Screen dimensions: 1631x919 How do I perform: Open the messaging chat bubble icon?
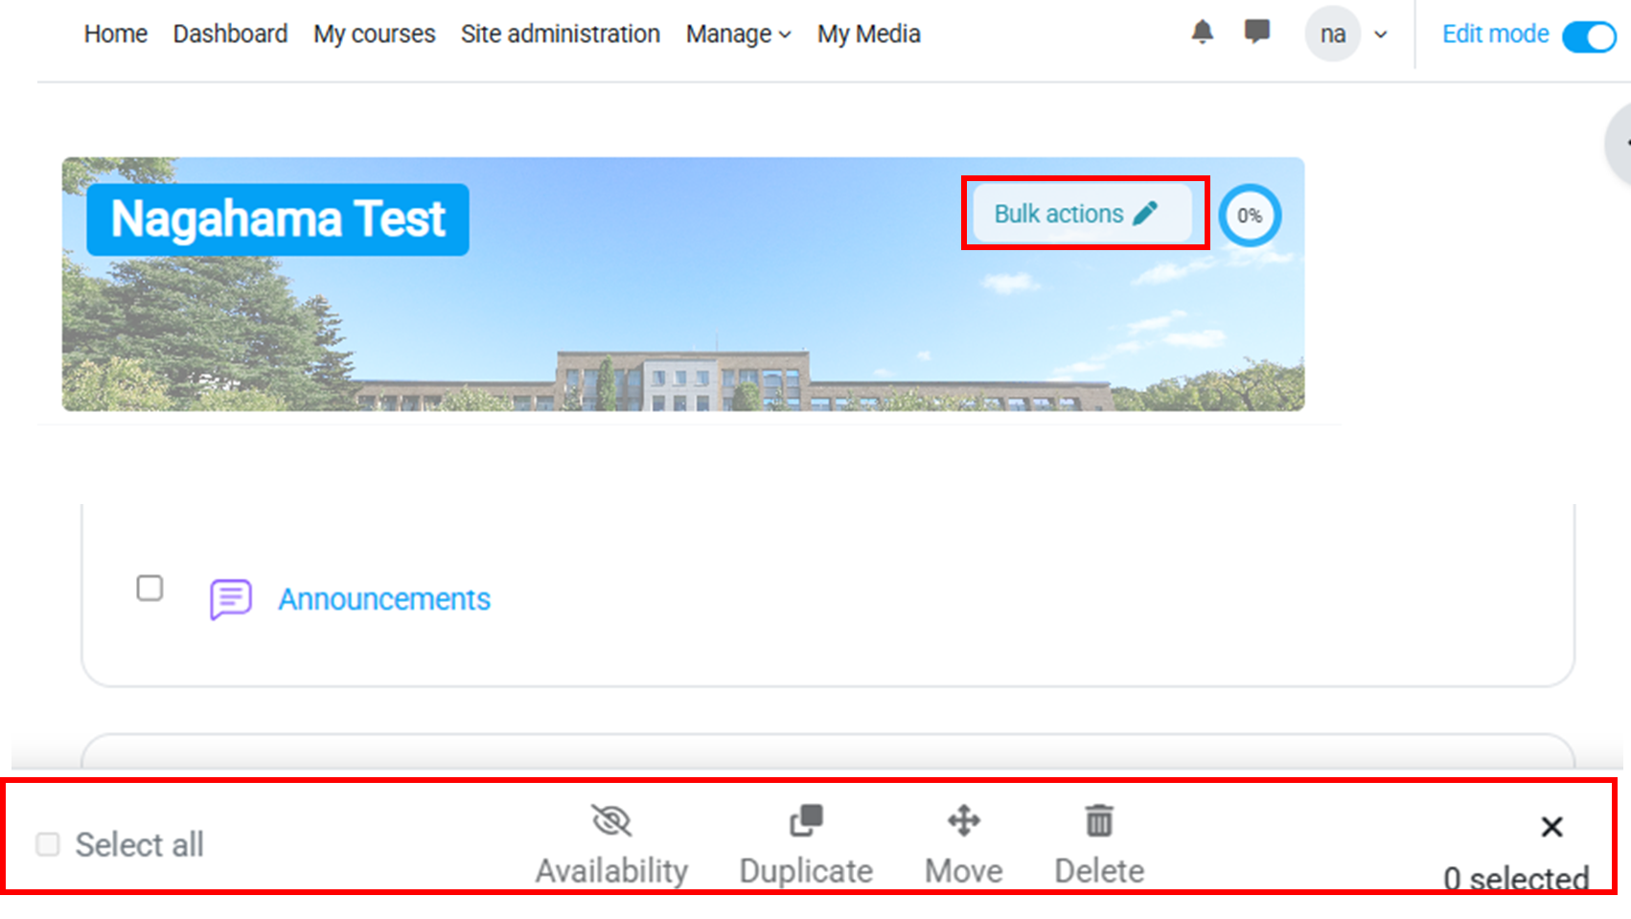pos(1256,33)
